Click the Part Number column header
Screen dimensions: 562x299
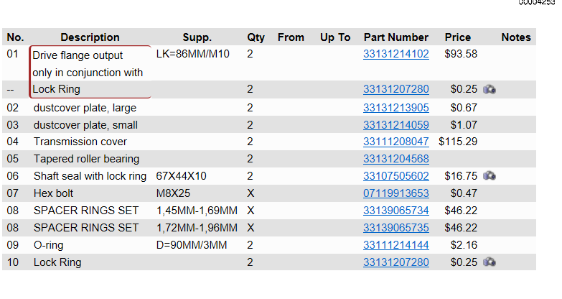pyautogui.click(x=396, y=37)
